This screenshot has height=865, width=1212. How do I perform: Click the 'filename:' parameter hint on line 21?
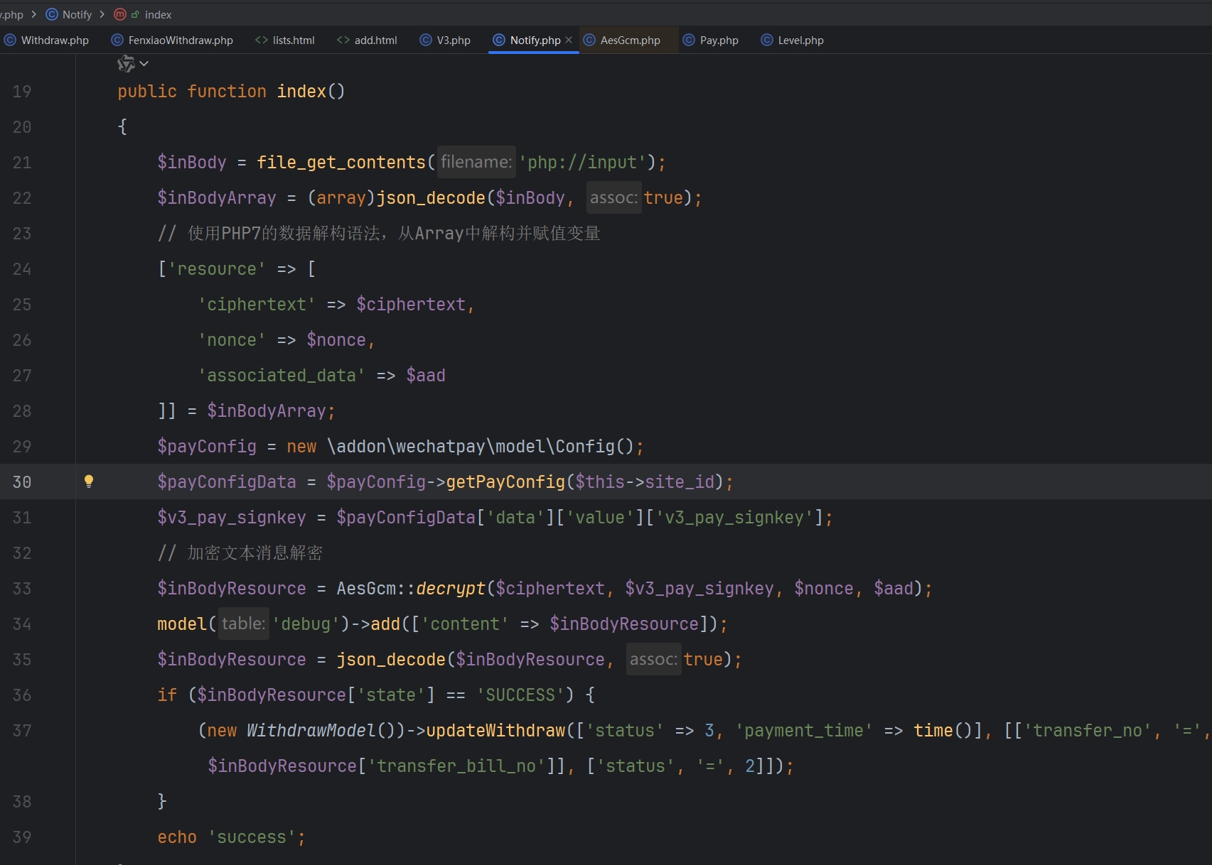[476, 163]
